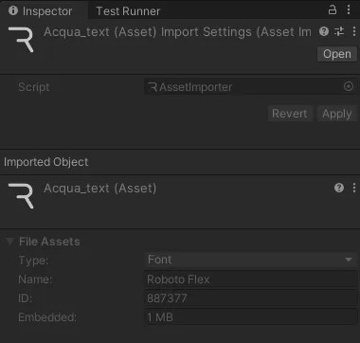
Task: Switch to the Test Runner tab
Action: point(128,11)
